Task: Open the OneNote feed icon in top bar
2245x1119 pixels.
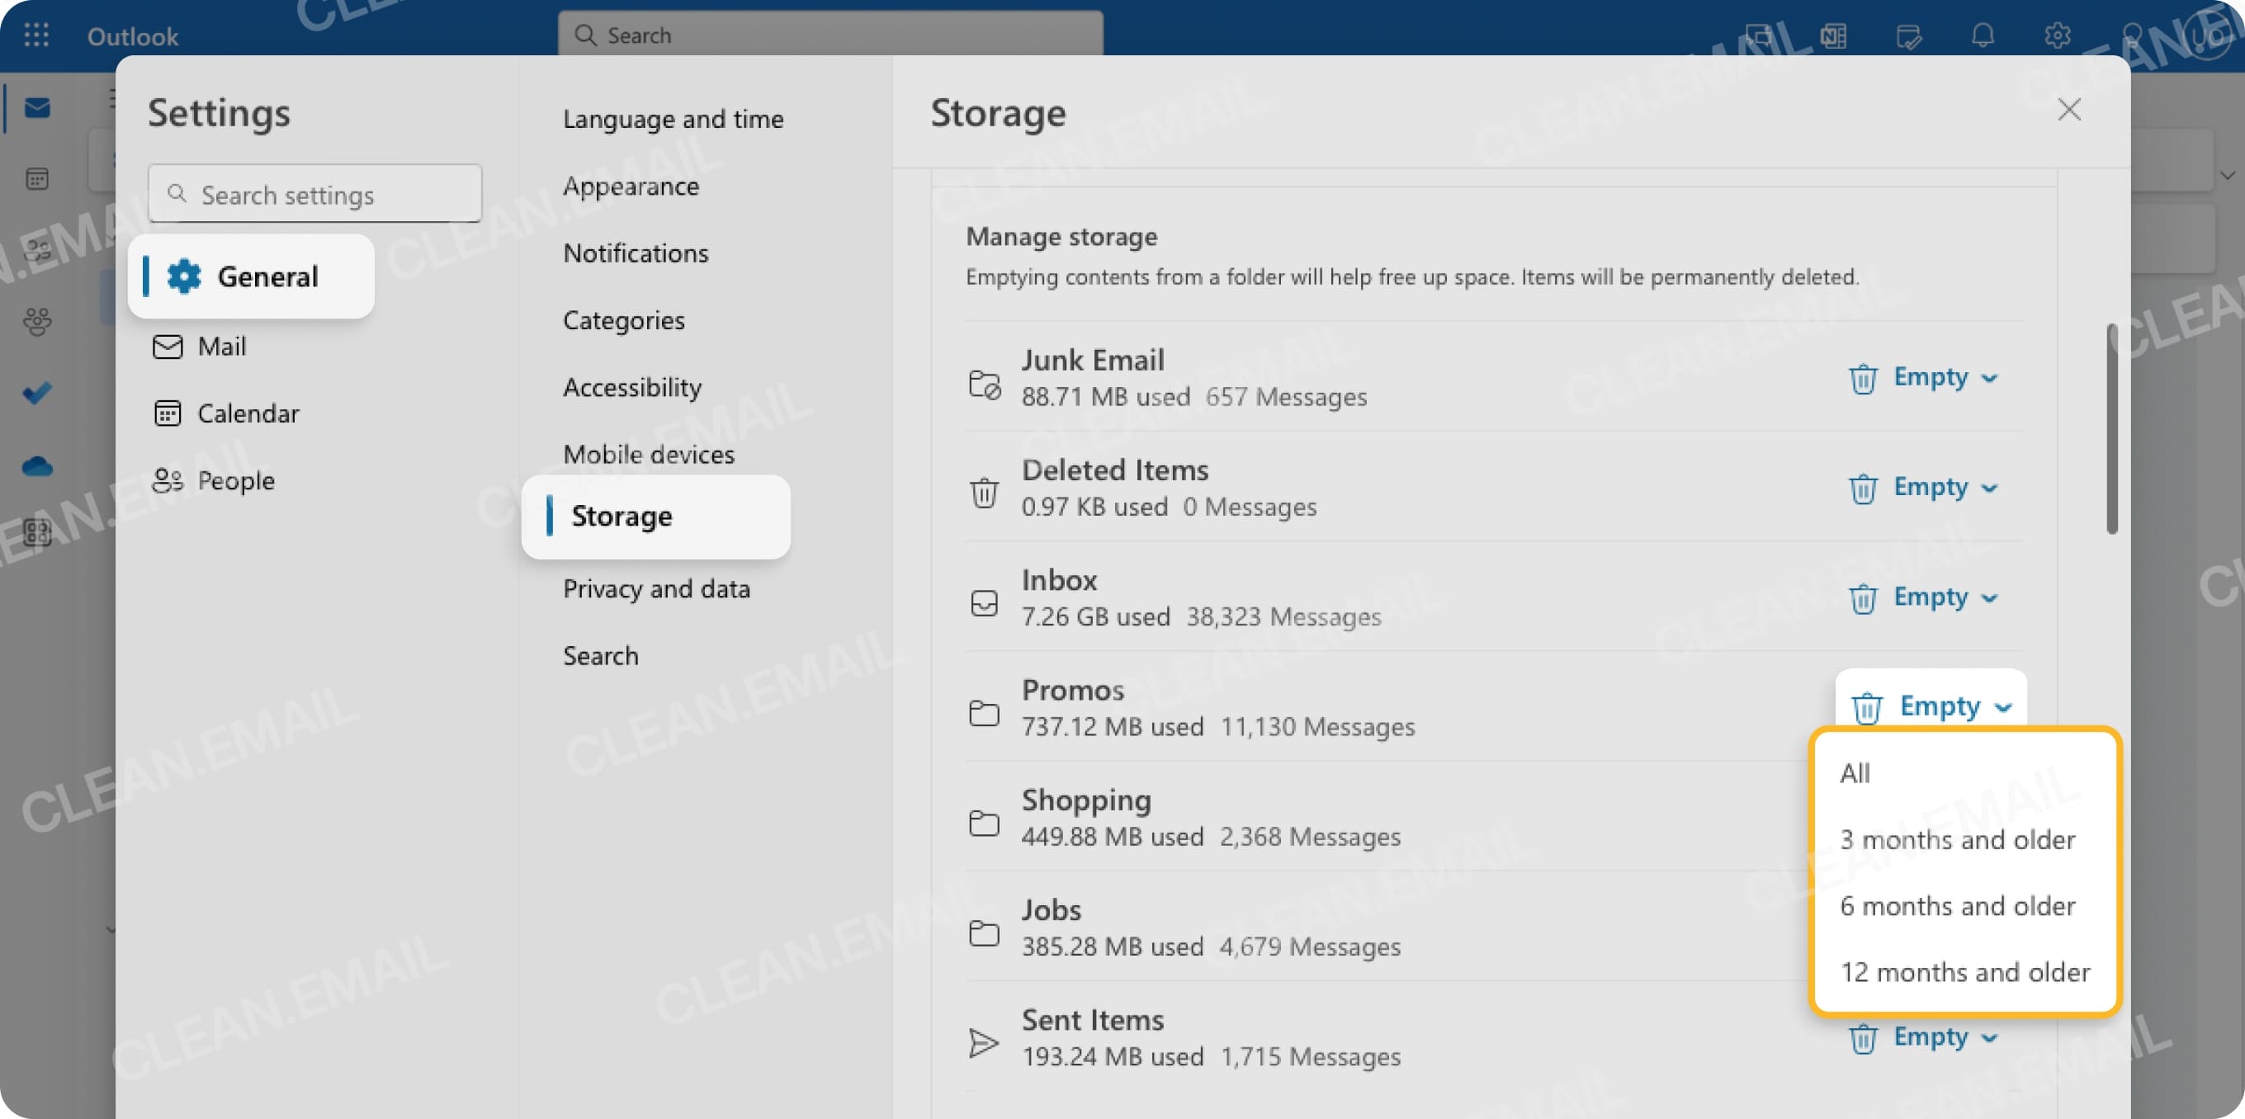Action: (1832, 35)
